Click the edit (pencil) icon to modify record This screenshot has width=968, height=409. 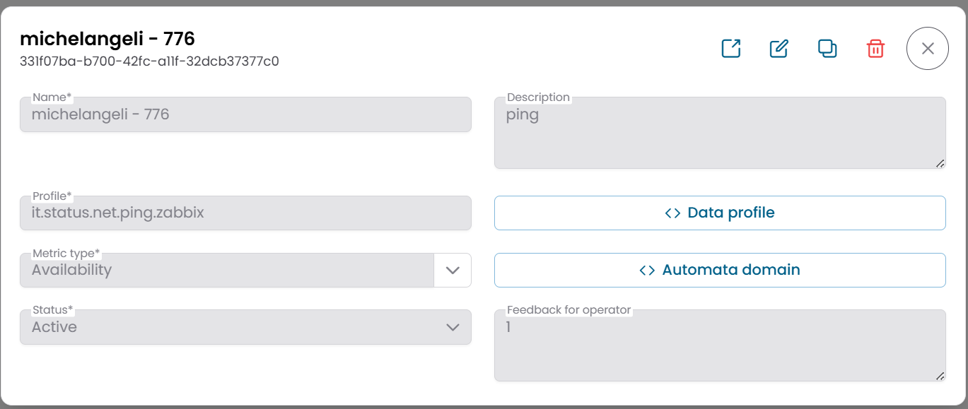coord(779,48)
